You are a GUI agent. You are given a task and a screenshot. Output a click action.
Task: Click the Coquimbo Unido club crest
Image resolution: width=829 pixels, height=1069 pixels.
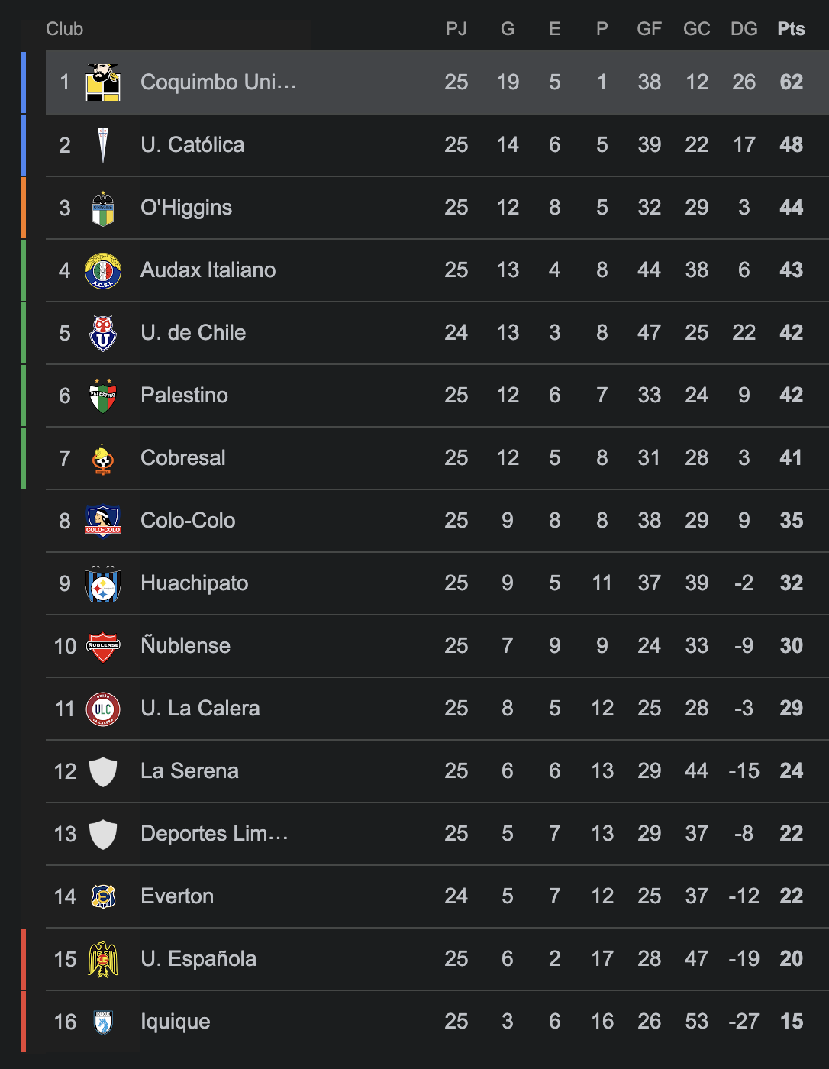(x=103, y=82)
